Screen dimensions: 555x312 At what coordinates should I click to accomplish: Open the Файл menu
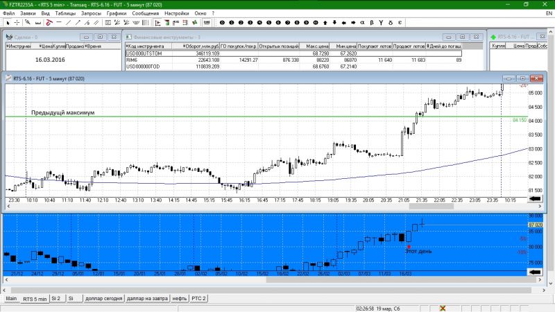click(x=9, y=13)
